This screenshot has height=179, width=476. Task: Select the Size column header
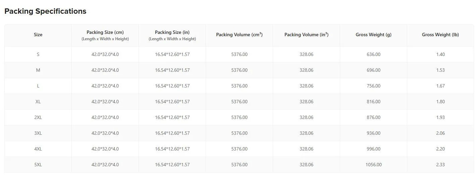click(38, 35)
